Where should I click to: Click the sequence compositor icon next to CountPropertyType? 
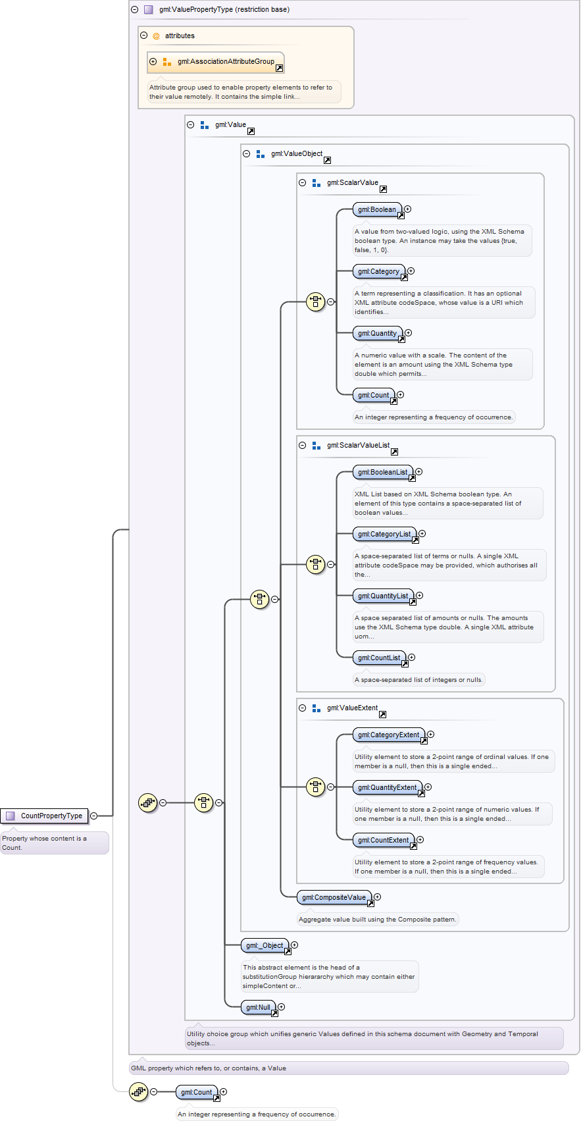pos(148,802)
